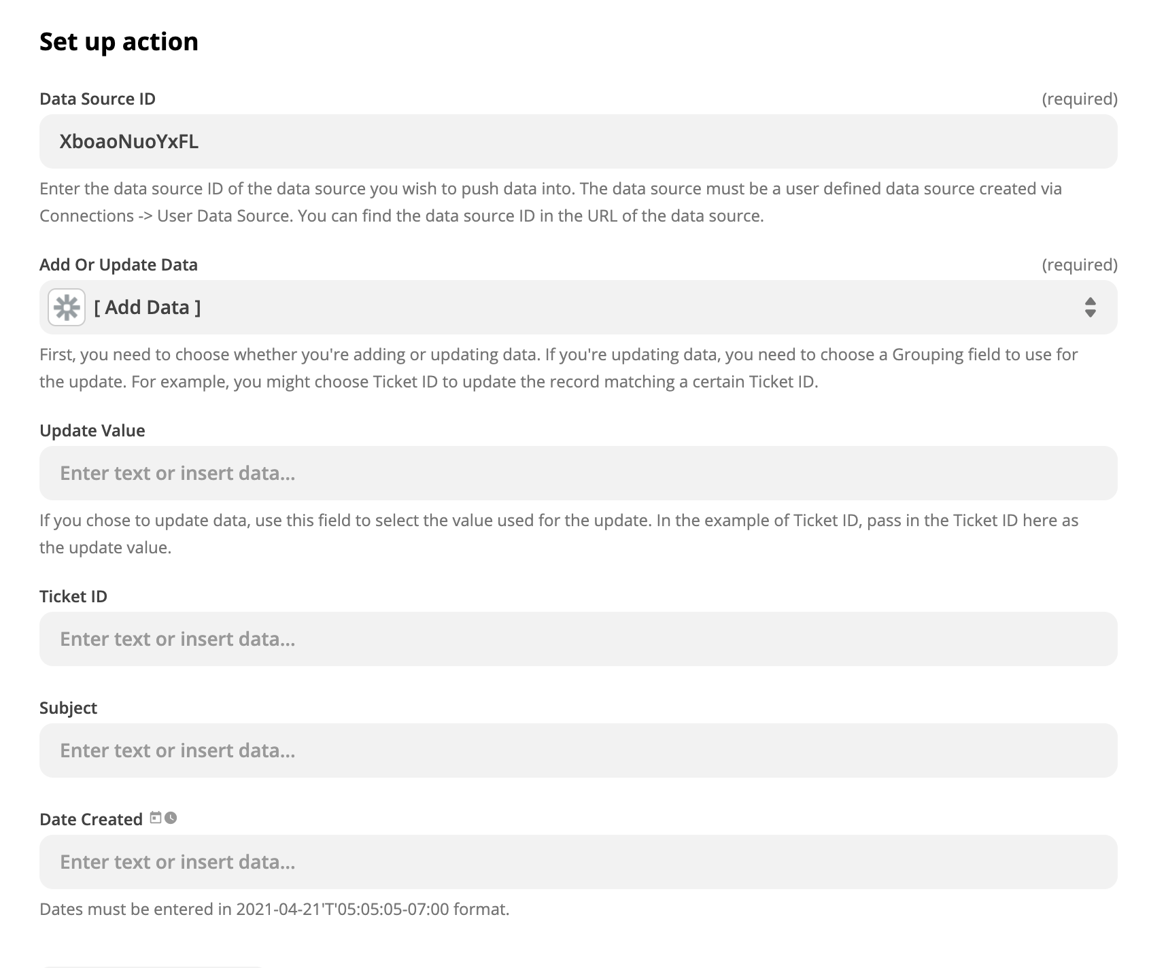This screenshot has width=1149, height=968.
Task: Focus the Update Value input field
Action: pyautogui.click(x=578, y=473)
